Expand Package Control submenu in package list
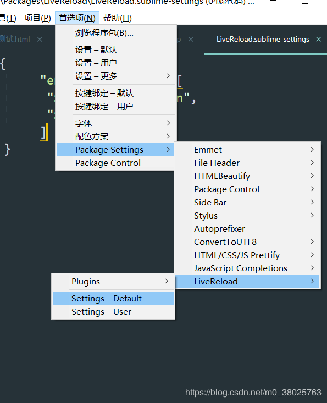 pos(247,189)
